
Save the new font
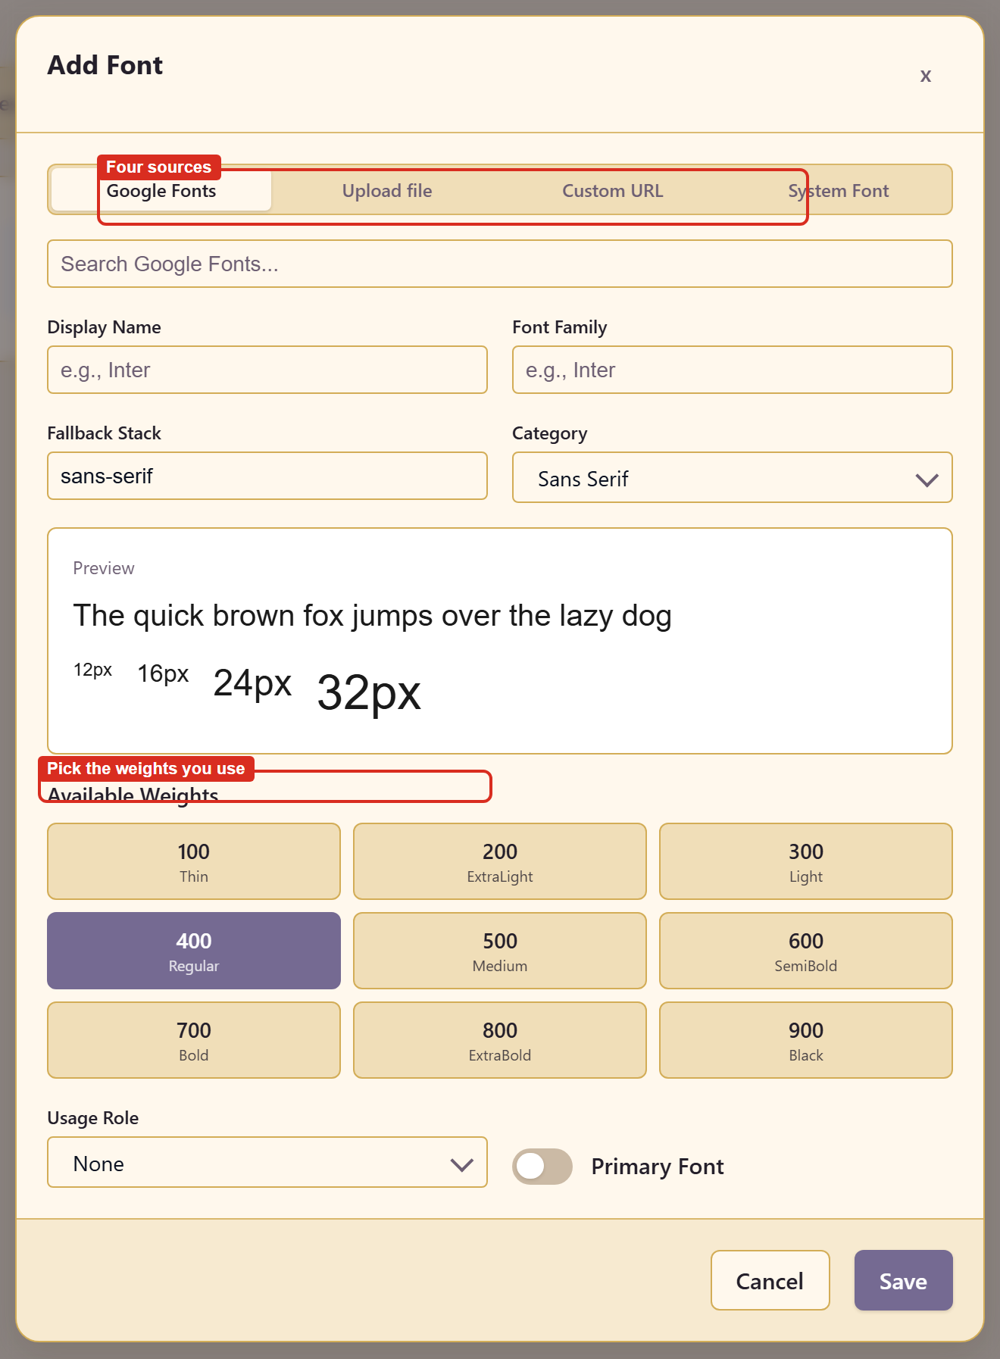tap(903, 1280)
